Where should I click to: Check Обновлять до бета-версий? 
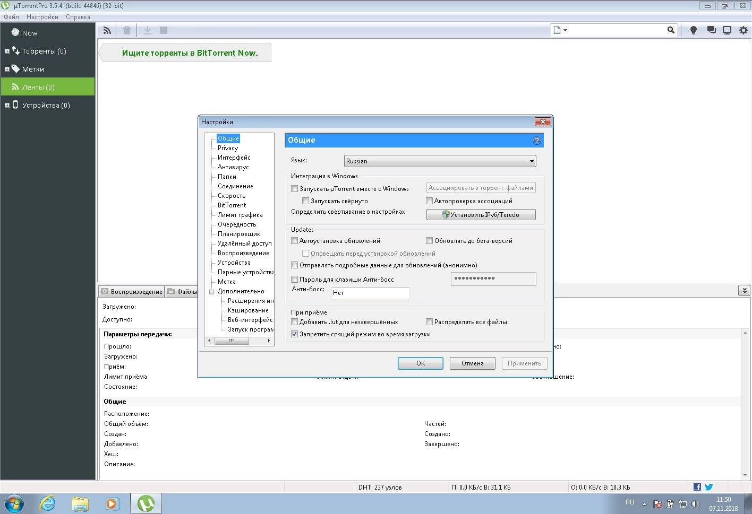pos(429,241)
